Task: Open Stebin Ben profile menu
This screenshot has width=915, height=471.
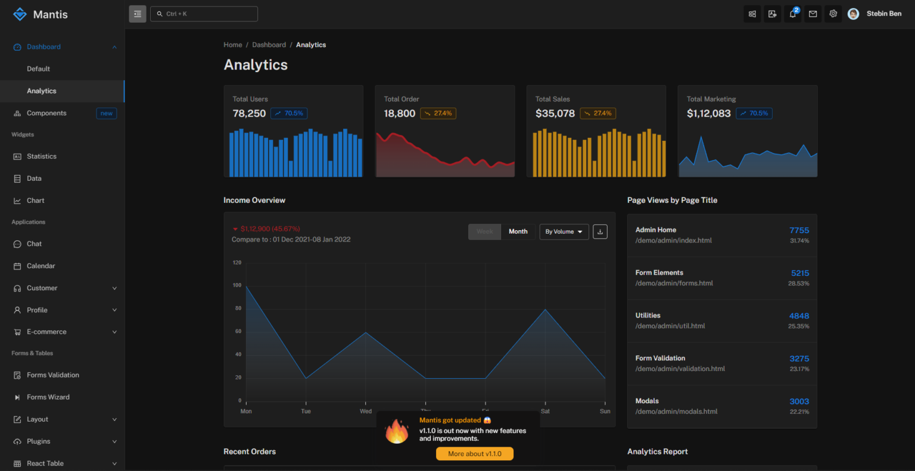Action: pos(874,14)
